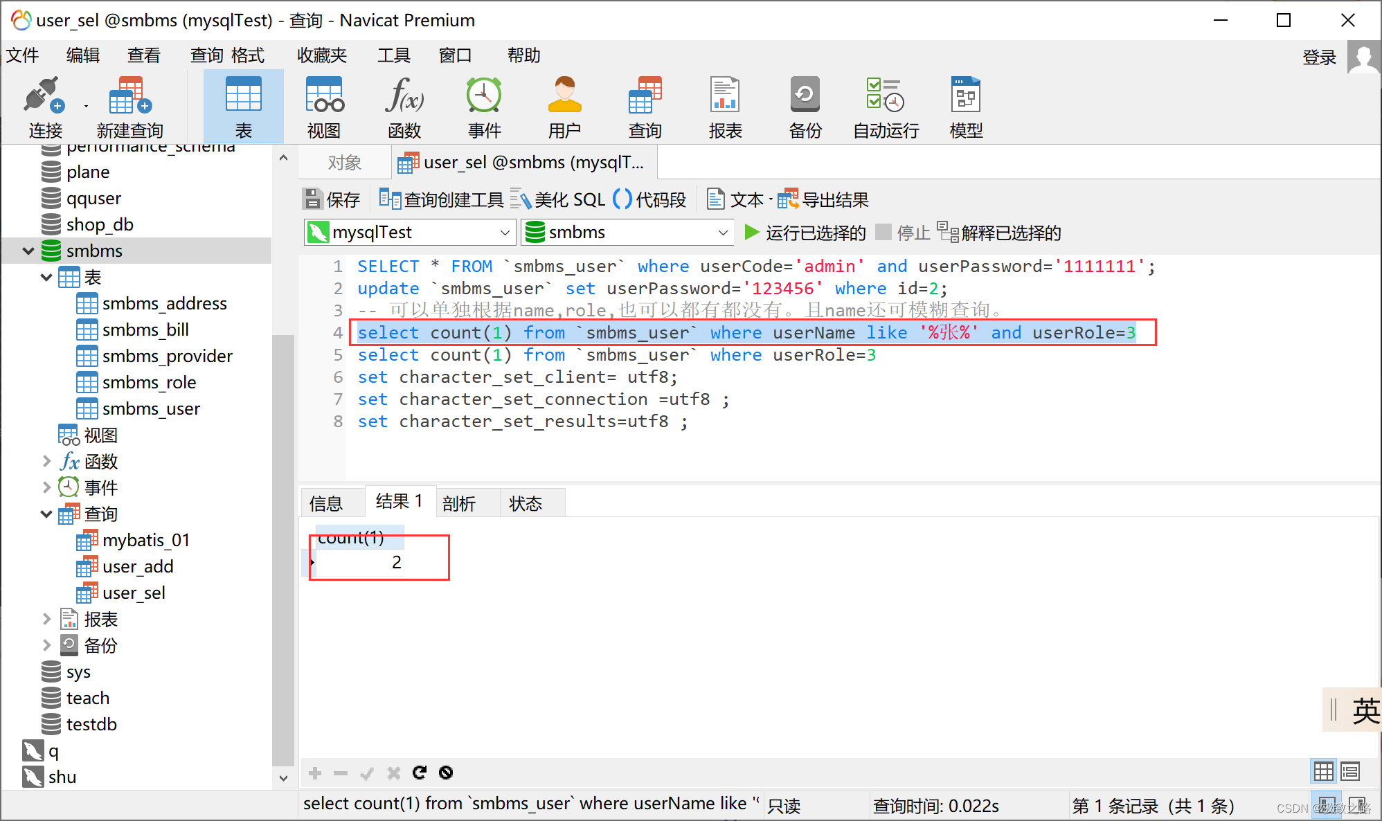The image size is (1382, 821).
Task: Expand the Reports node
Action: pos(46,619)
